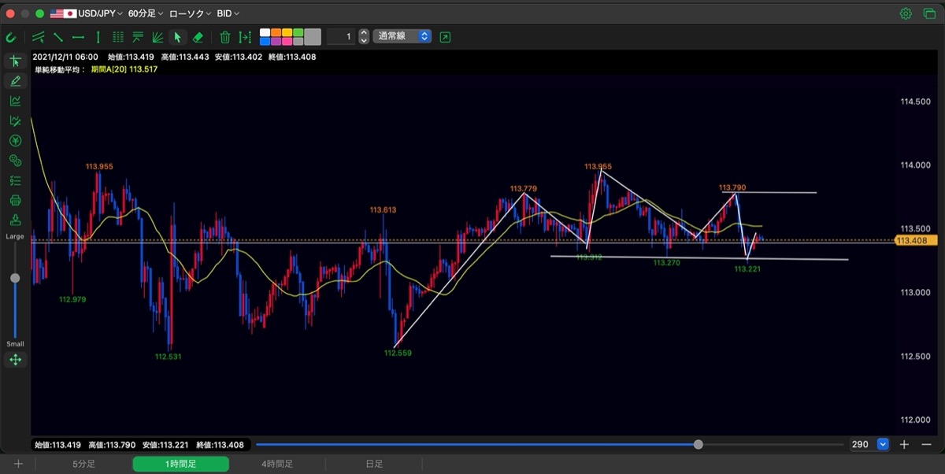Click the printer icon in sidebar
The image size is (945, 474).
click(x=15, y=200)
